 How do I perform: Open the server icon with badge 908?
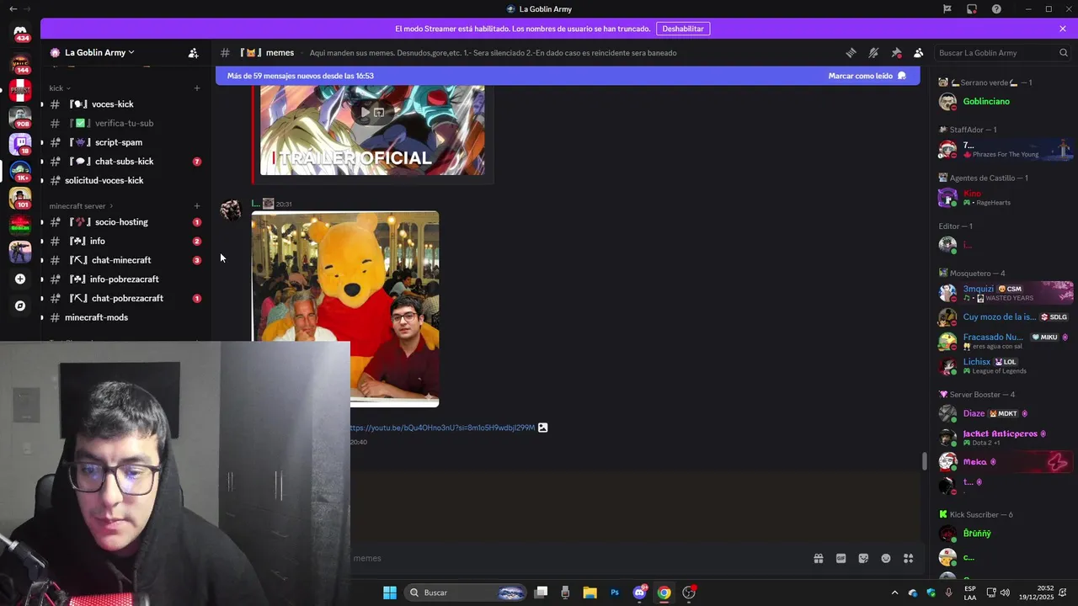[x=20, y=116]
